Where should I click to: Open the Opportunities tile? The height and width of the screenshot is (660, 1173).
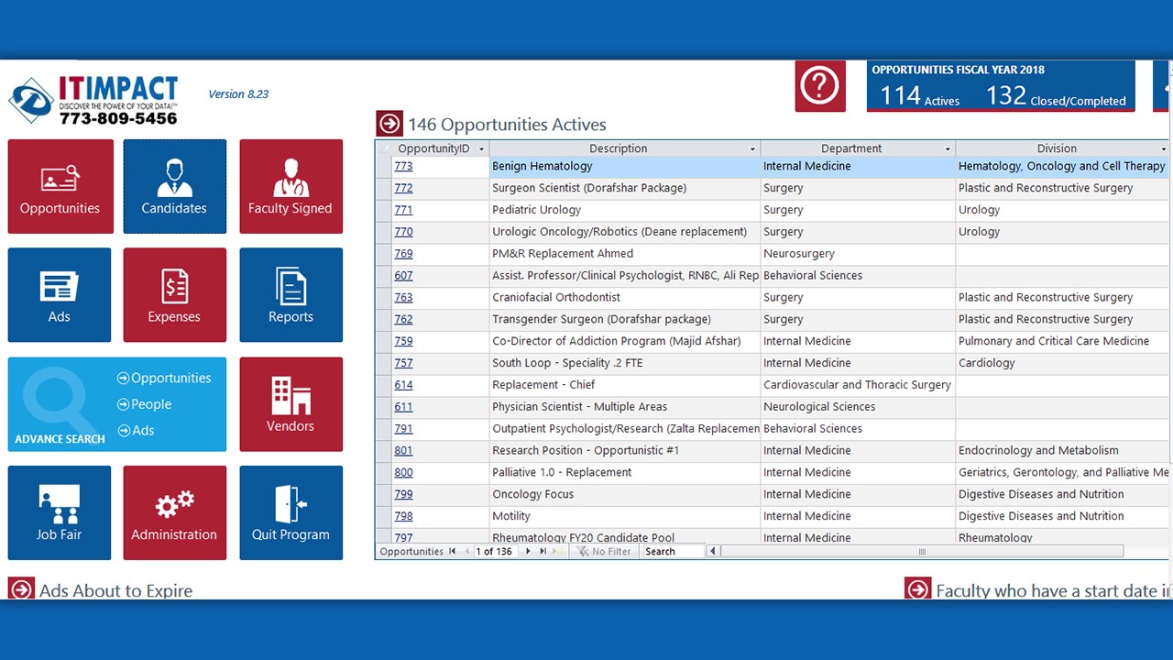(x=60, y=187)
